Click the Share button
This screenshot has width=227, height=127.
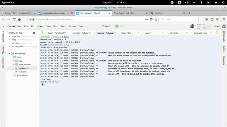pos(217,26)
